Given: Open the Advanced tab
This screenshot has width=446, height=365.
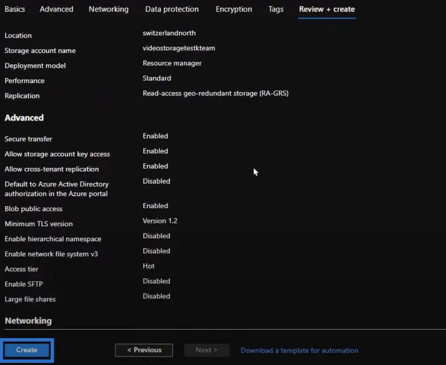Looking at the screenshot, I should 56,9.
